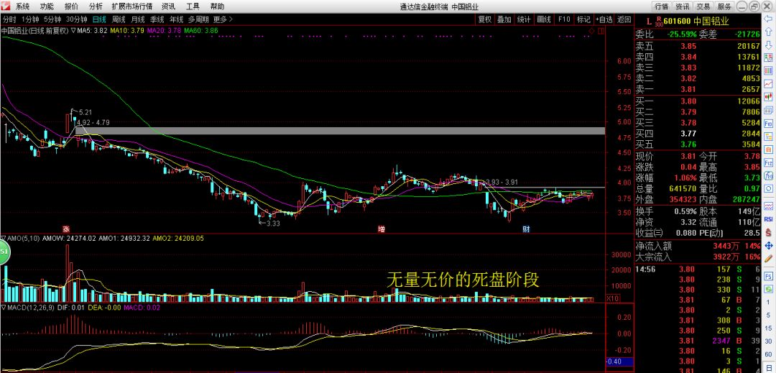Open the AMO indicator triangle dropdown
This screenshot has height=373, width=776.
pyautogui.click(x=3, y=239)
